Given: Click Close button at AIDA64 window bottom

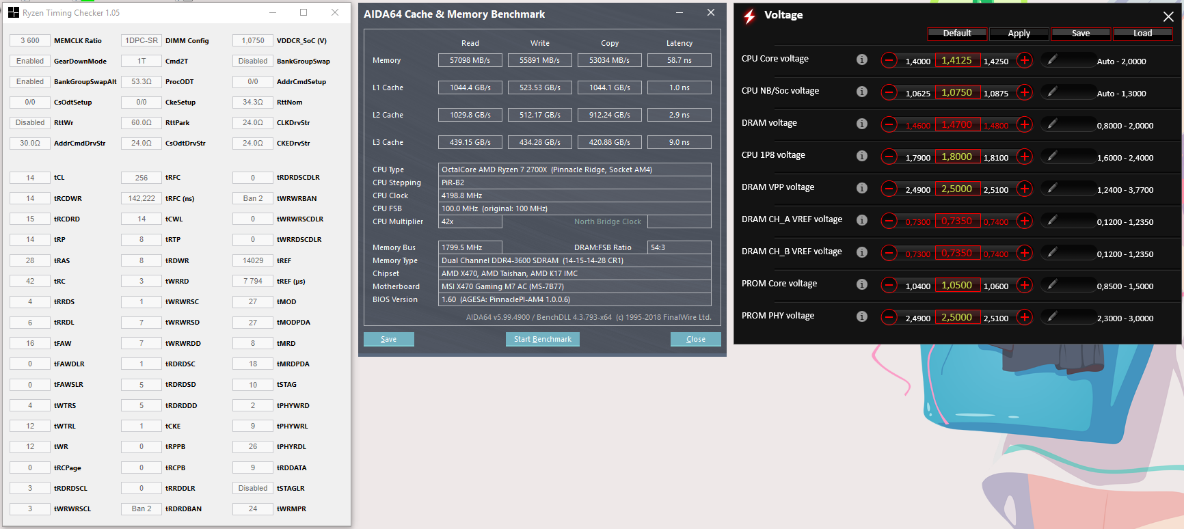Looking at the screenshot, I should 696,339.
